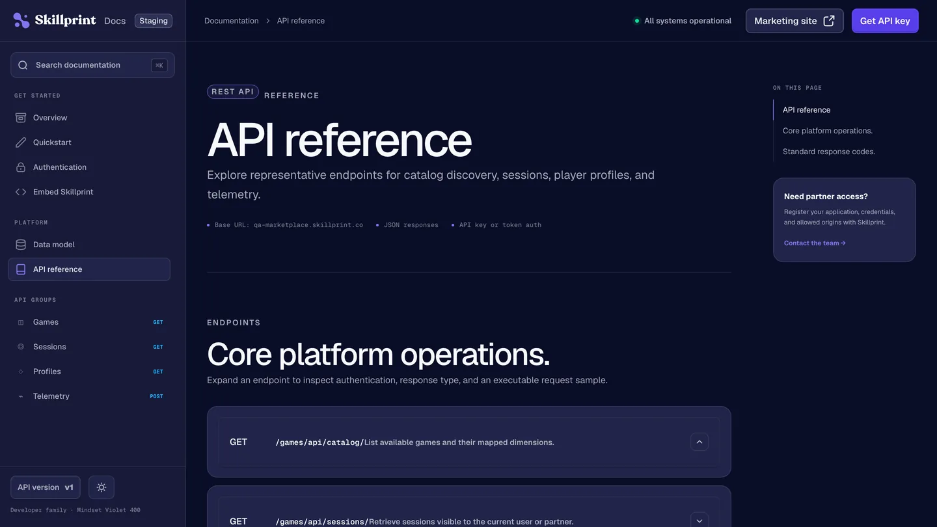Click the external link icon on Marketing site
Viewport: 937px width, 527px height.
pyautogui.click(x=829, y=21)
